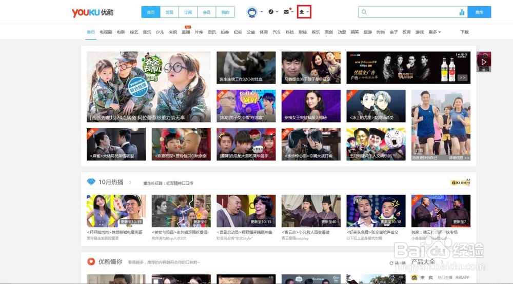This screenshot has height=284, width=513.
Task: Expand the chevron next to 10月热播
Action: [130, 182]
